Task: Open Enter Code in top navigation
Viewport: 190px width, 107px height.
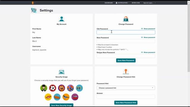Action: 136,3
